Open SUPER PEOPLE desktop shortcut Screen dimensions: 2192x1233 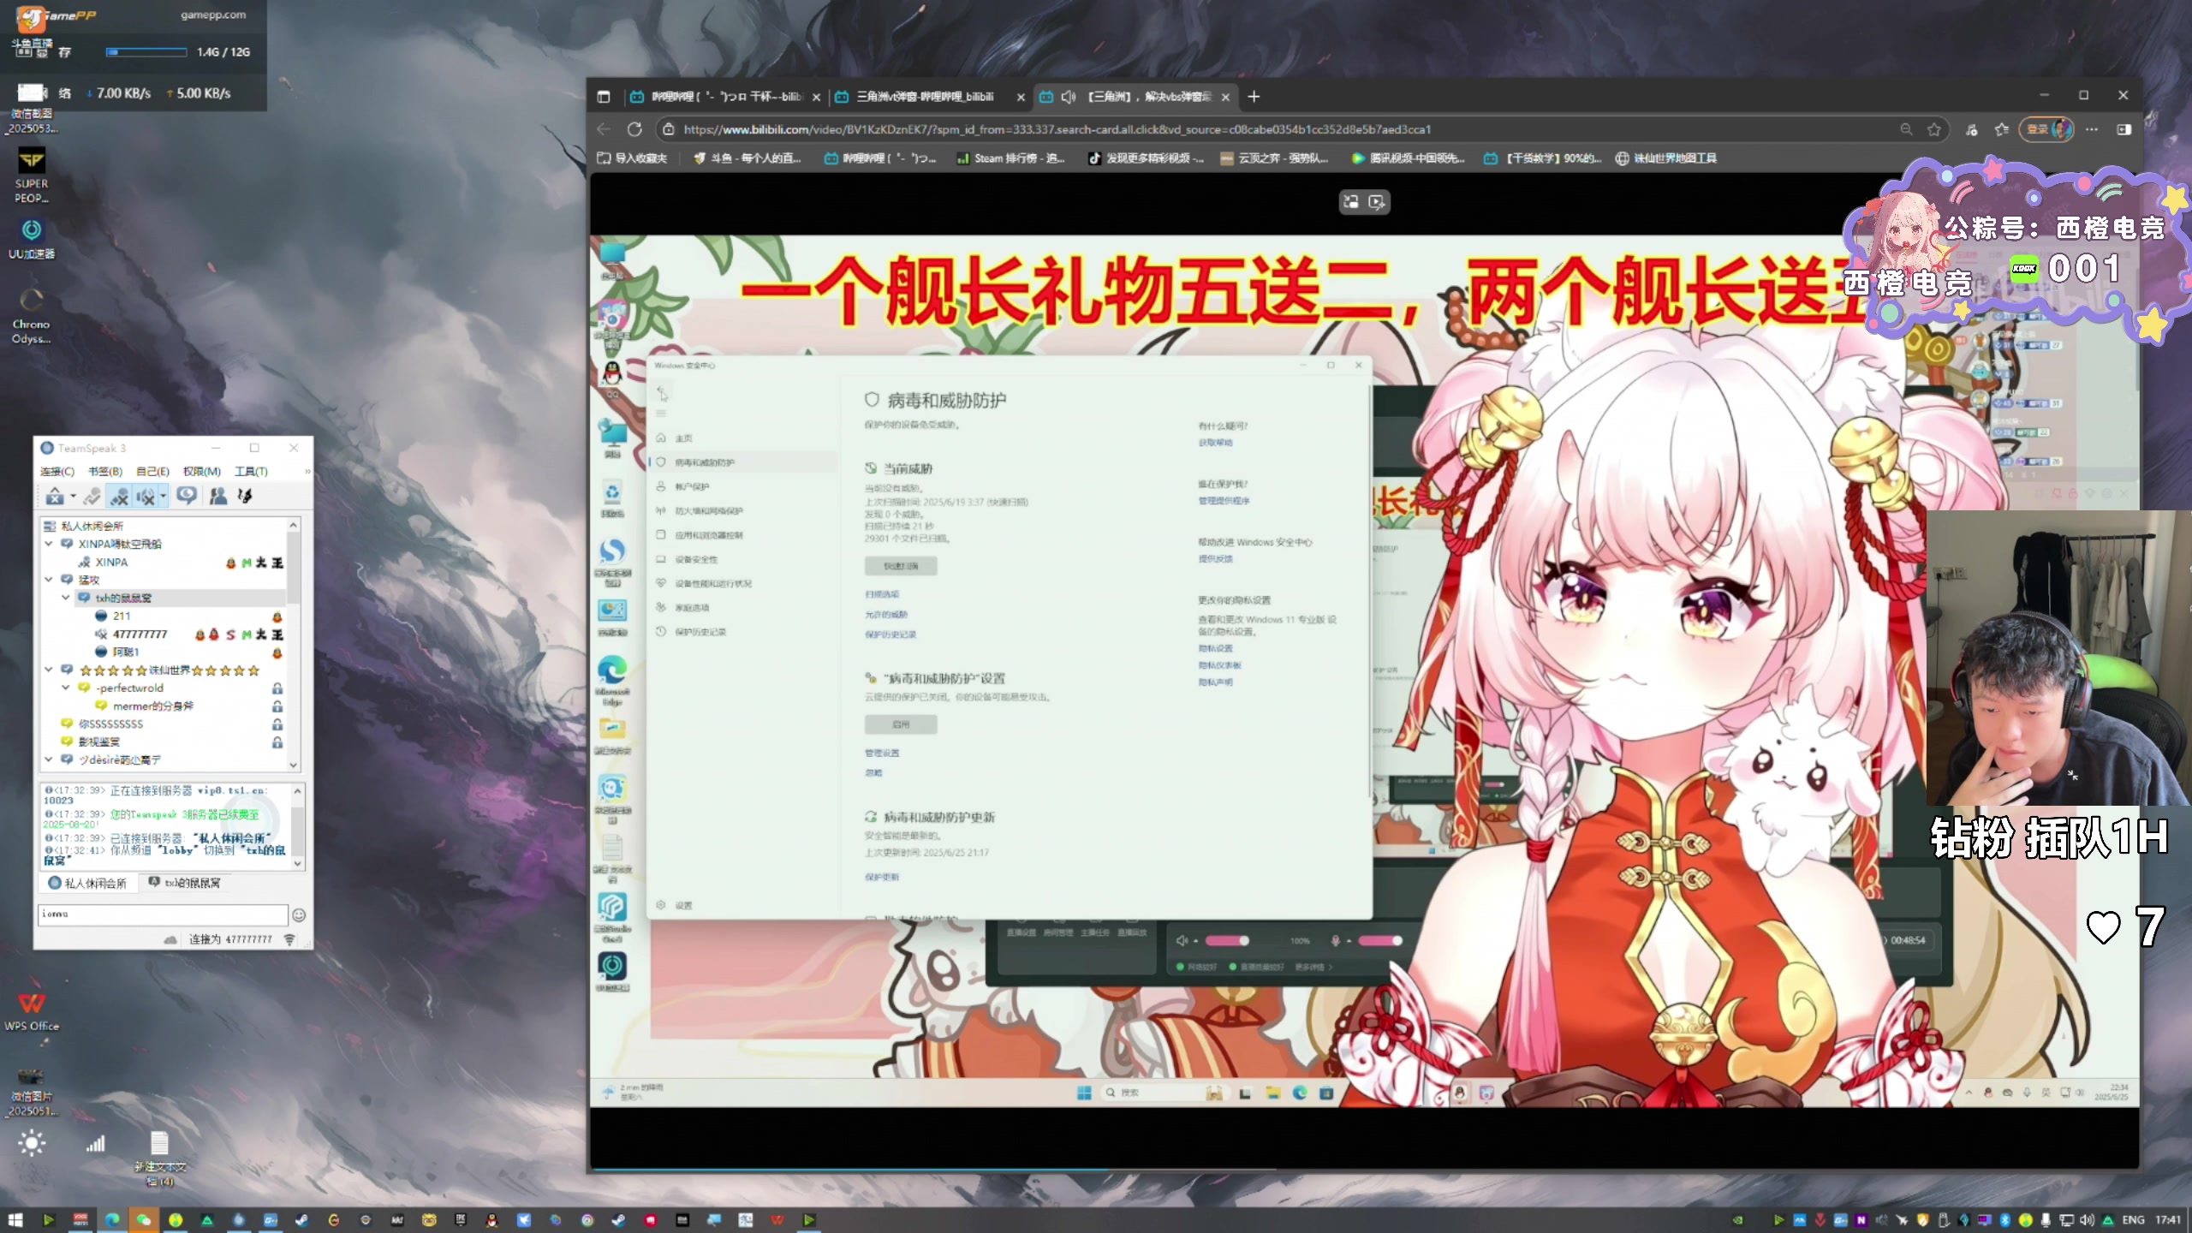[x=32, y=176]
